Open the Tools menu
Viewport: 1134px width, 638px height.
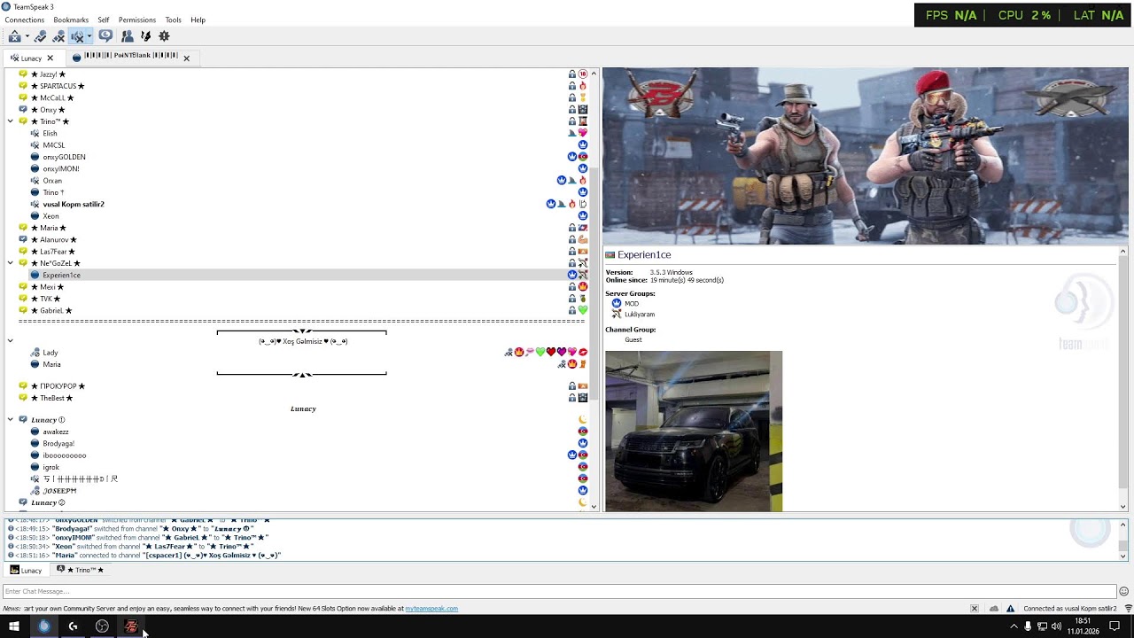click(x=173, y=19)
